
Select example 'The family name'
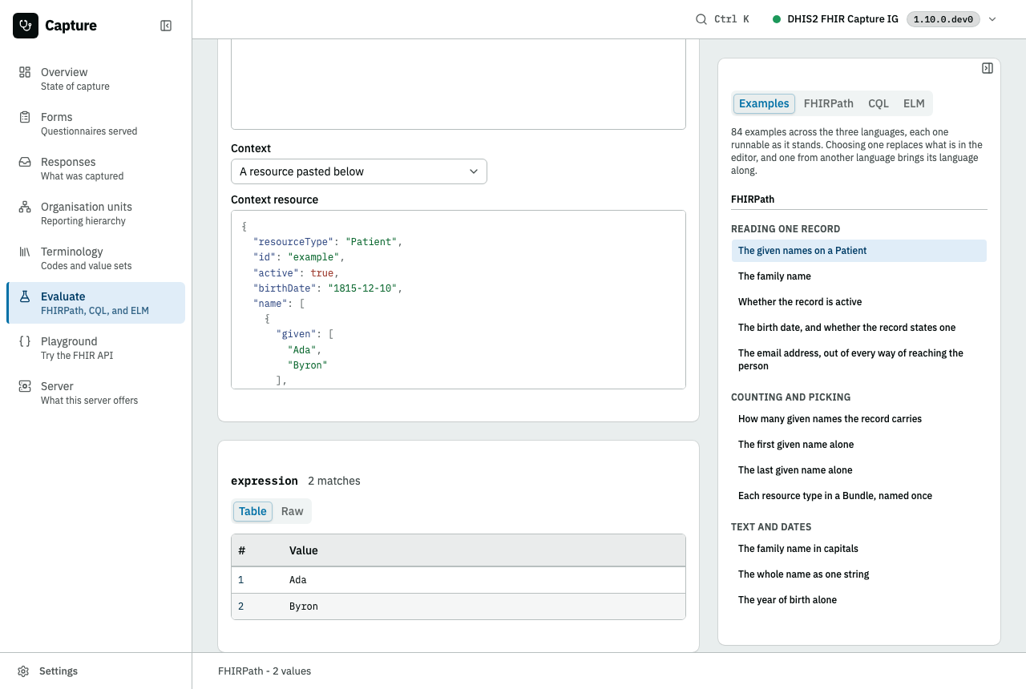point(859,276)
